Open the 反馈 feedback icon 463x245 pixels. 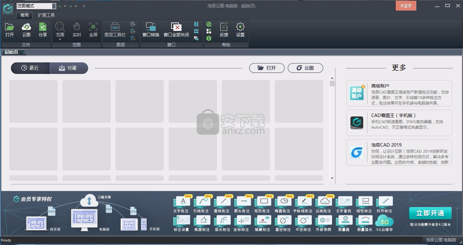click(x=224, y=30)
